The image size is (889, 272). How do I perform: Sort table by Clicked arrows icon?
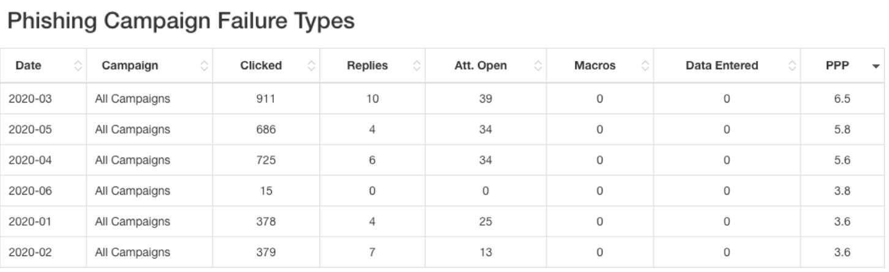311,66
